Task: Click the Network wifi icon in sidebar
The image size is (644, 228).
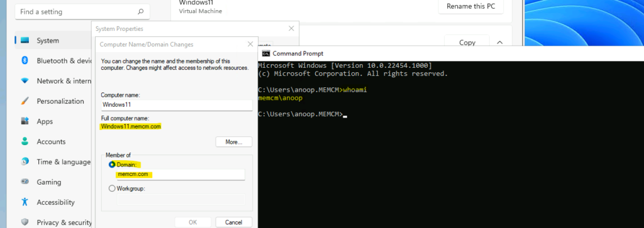Action: click(25, 81)
